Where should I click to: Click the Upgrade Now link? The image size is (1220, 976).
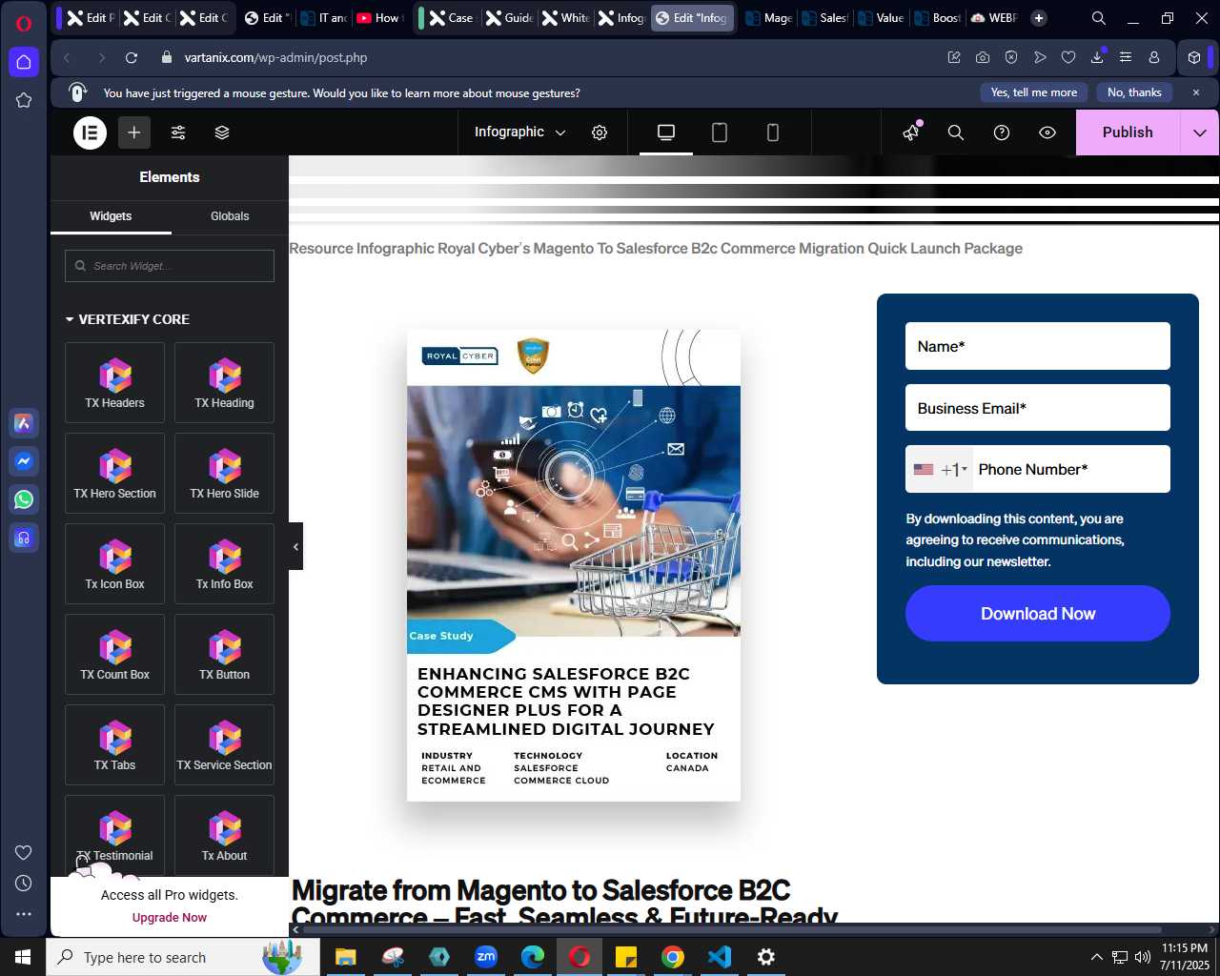pos(170,917)
